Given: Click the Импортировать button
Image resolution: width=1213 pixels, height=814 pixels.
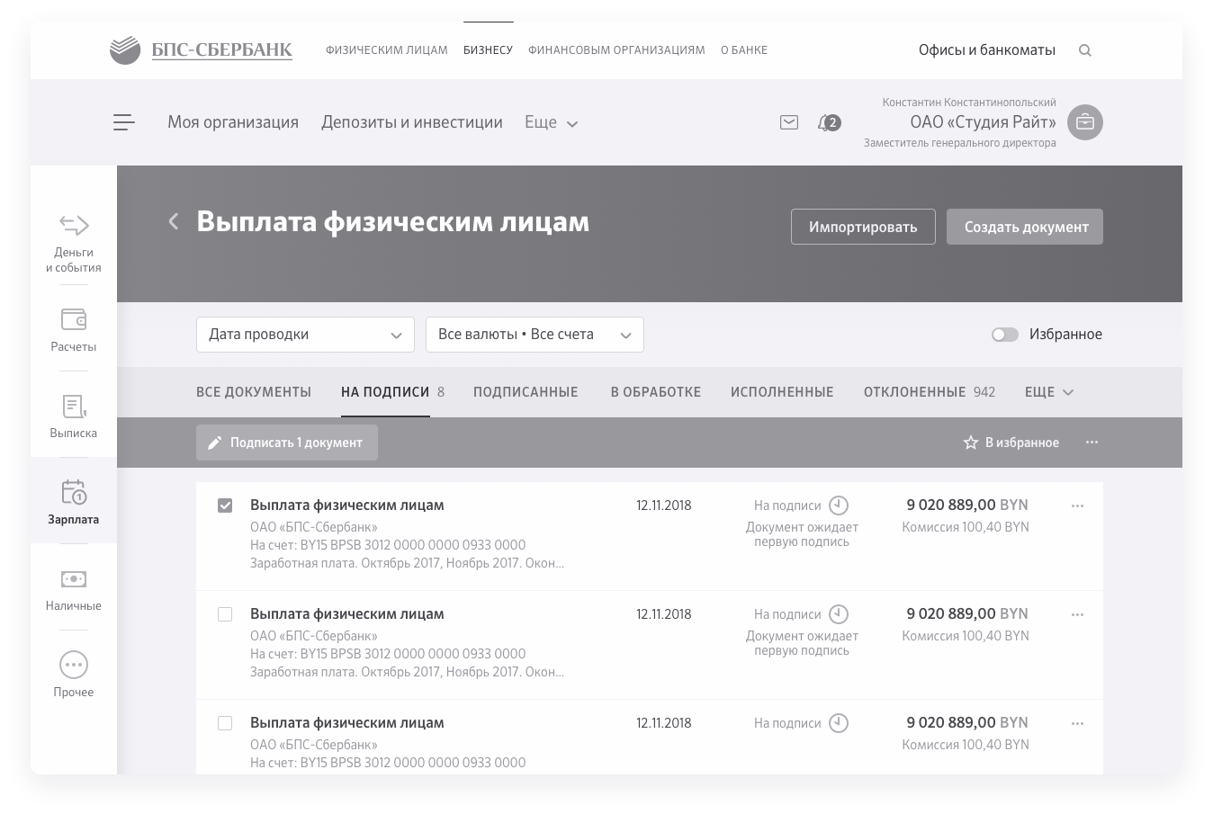Looking at the screenshot, I should (x=863, y=227).
